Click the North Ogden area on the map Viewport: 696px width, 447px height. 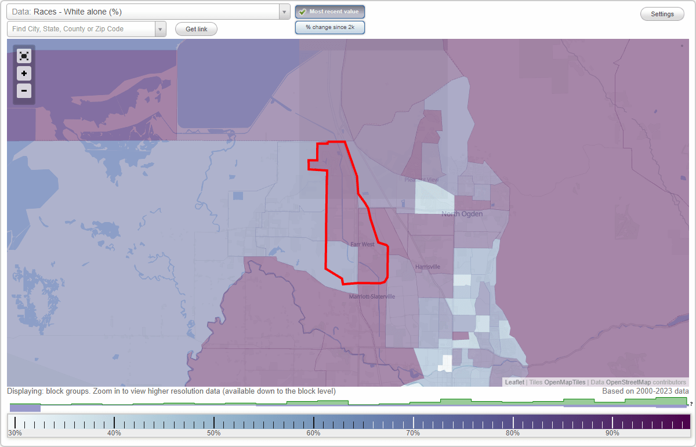pyautogui.click(x=462, y=214)
